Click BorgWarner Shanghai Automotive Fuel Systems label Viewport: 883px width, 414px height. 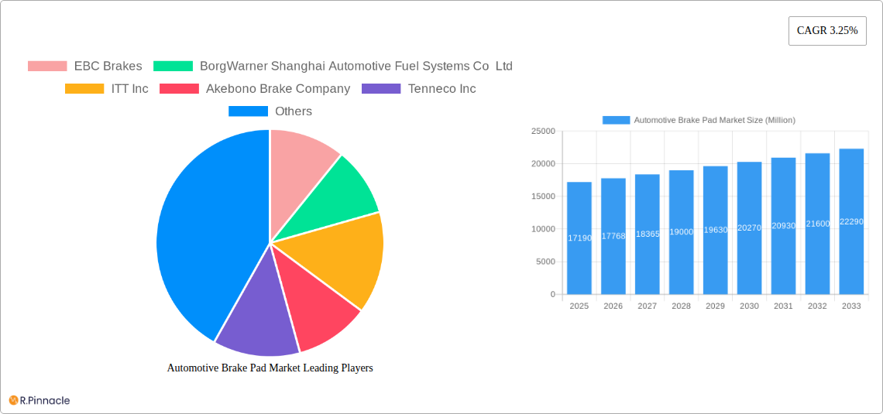[356, 67]
